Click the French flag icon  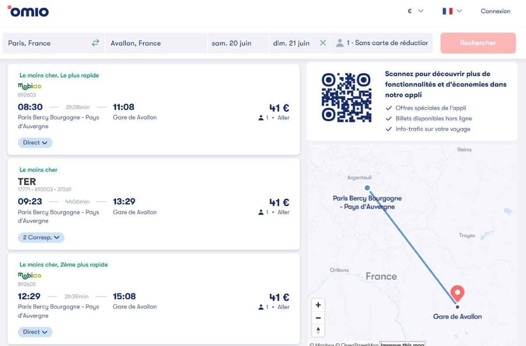[x=447, y=11]
